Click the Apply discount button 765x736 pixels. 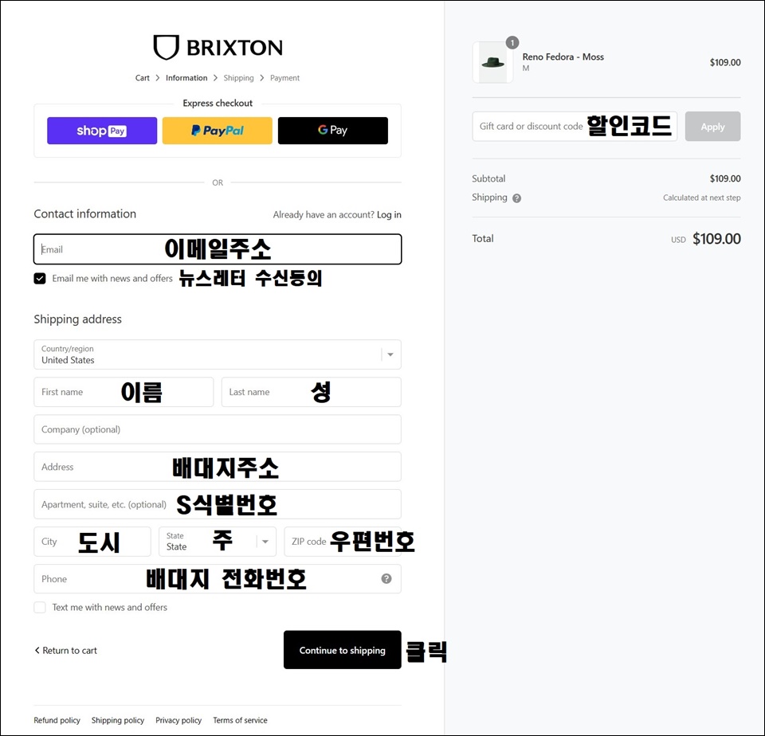coord(712,127)
